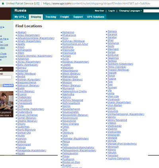Open the Erevan (Armenia) link
The width and height of the screenshot is (159, 168).
[27, 115]
